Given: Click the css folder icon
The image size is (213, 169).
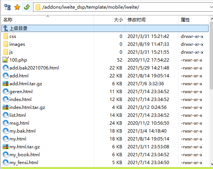Looking at the screenshot, I should point(6,36).
